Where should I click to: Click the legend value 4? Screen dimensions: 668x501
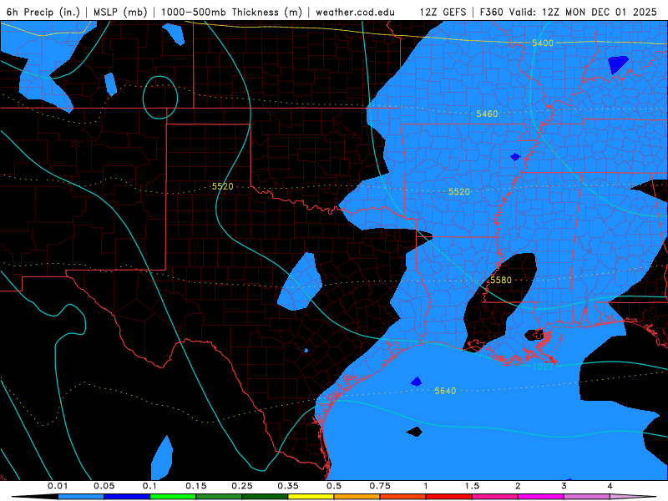610,486
